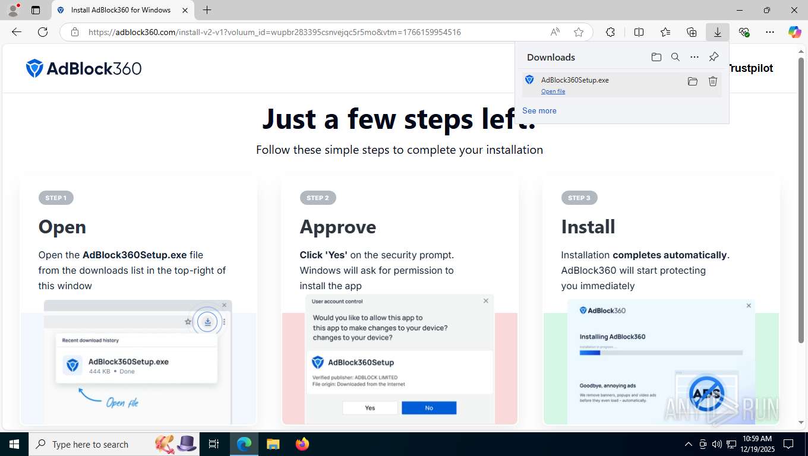Click the STEP 3 badge
The height and width of the screenshot is (456, 808).
[579, 198]
